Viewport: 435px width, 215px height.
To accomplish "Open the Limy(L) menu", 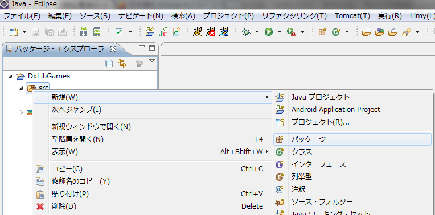I will (422, 15).
